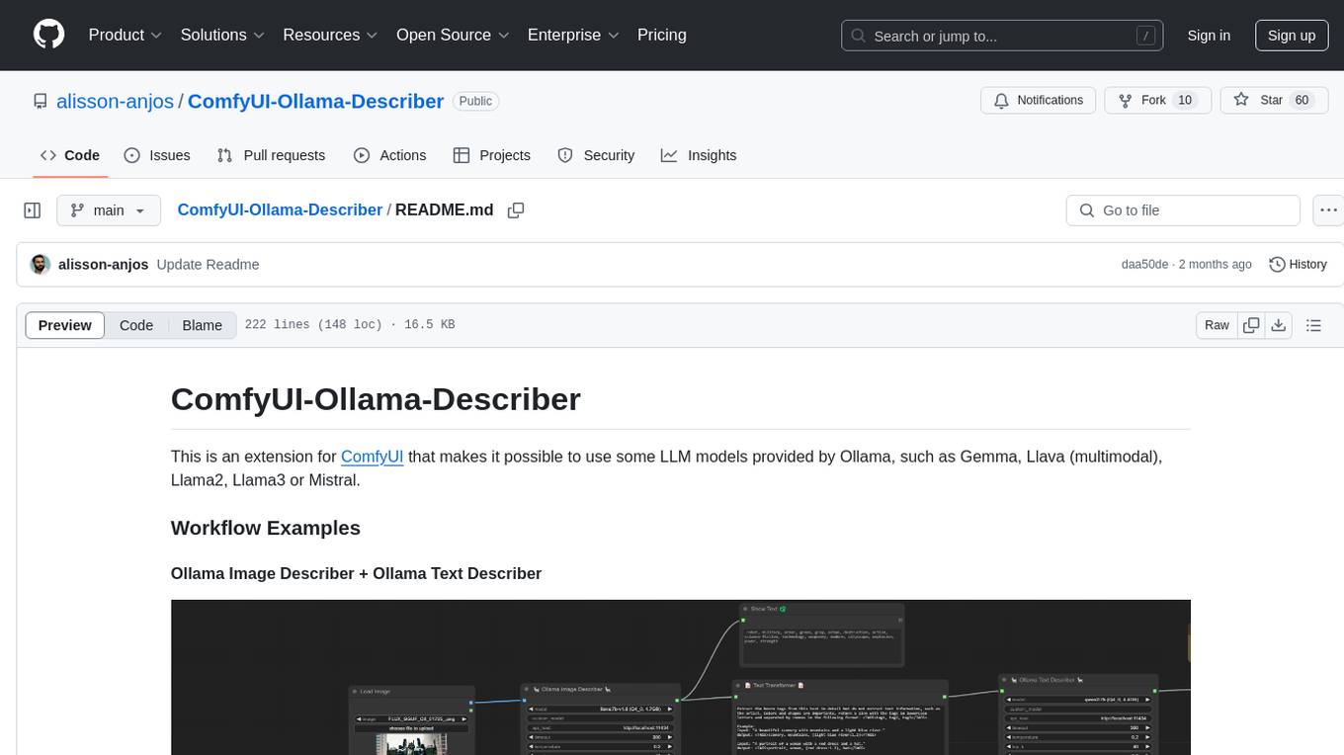Open the Update Readme commit message
This screenshot has width=1344, height=755.
click(x=208, y=265)
